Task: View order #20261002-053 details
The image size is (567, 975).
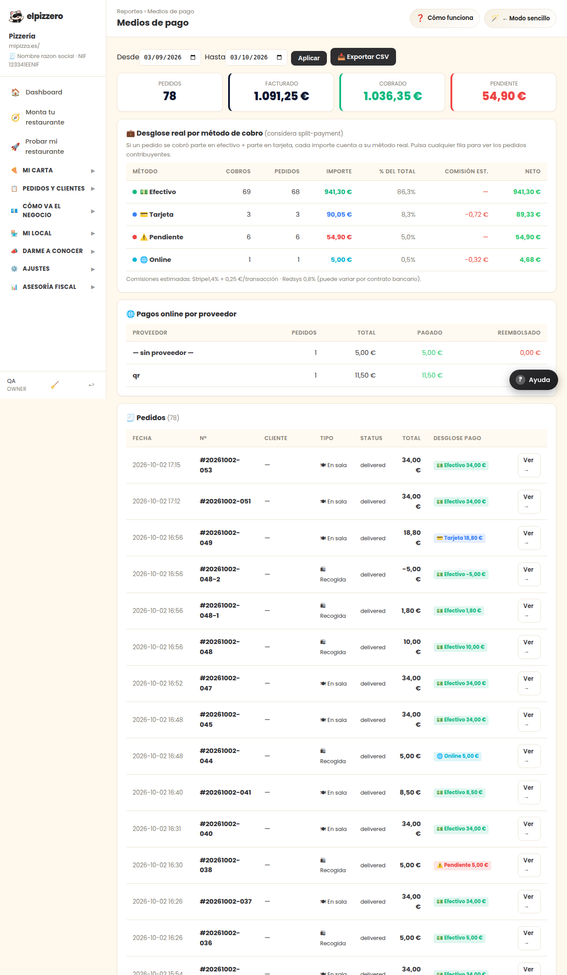Action: [x=529, y=465]
